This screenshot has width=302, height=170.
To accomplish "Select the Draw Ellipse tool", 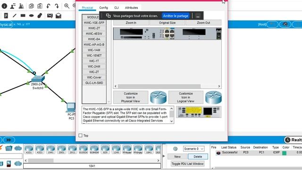I will point(32,16).
